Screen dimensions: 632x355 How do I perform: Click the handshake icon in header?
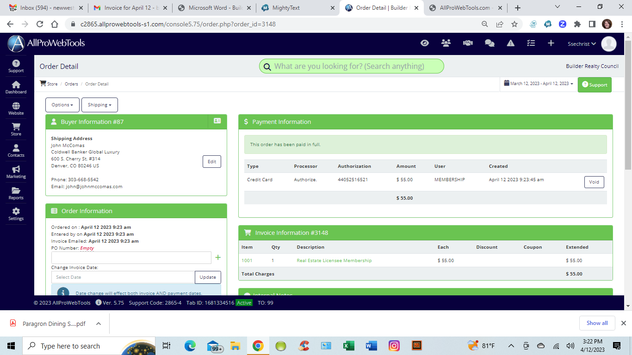click(x=468, y=43)
